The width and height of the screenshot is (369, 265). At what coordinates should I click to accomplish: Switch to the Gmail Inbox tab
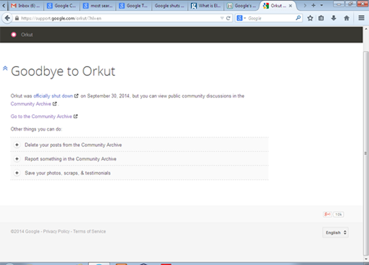tap(25, 6)
